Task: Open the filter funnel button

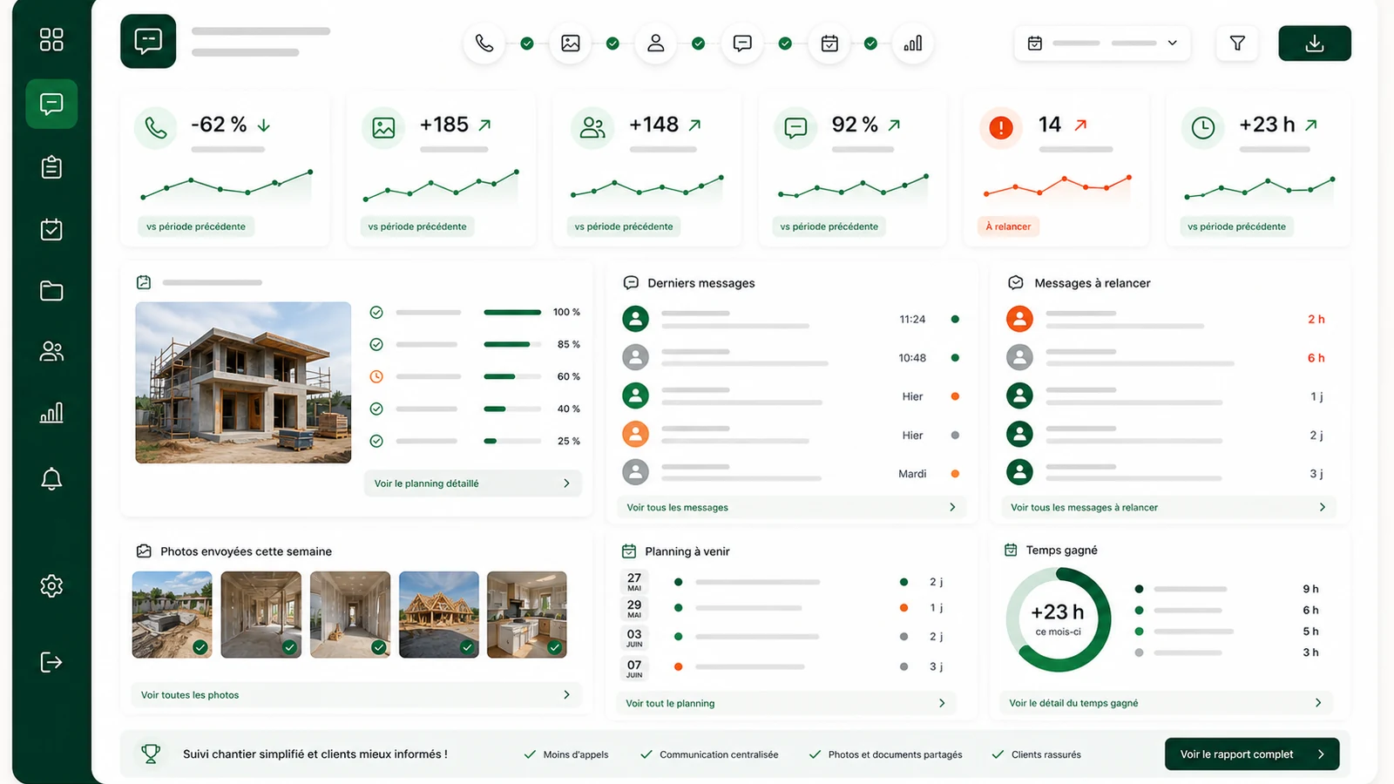Action: click(x=1237, y=43)
